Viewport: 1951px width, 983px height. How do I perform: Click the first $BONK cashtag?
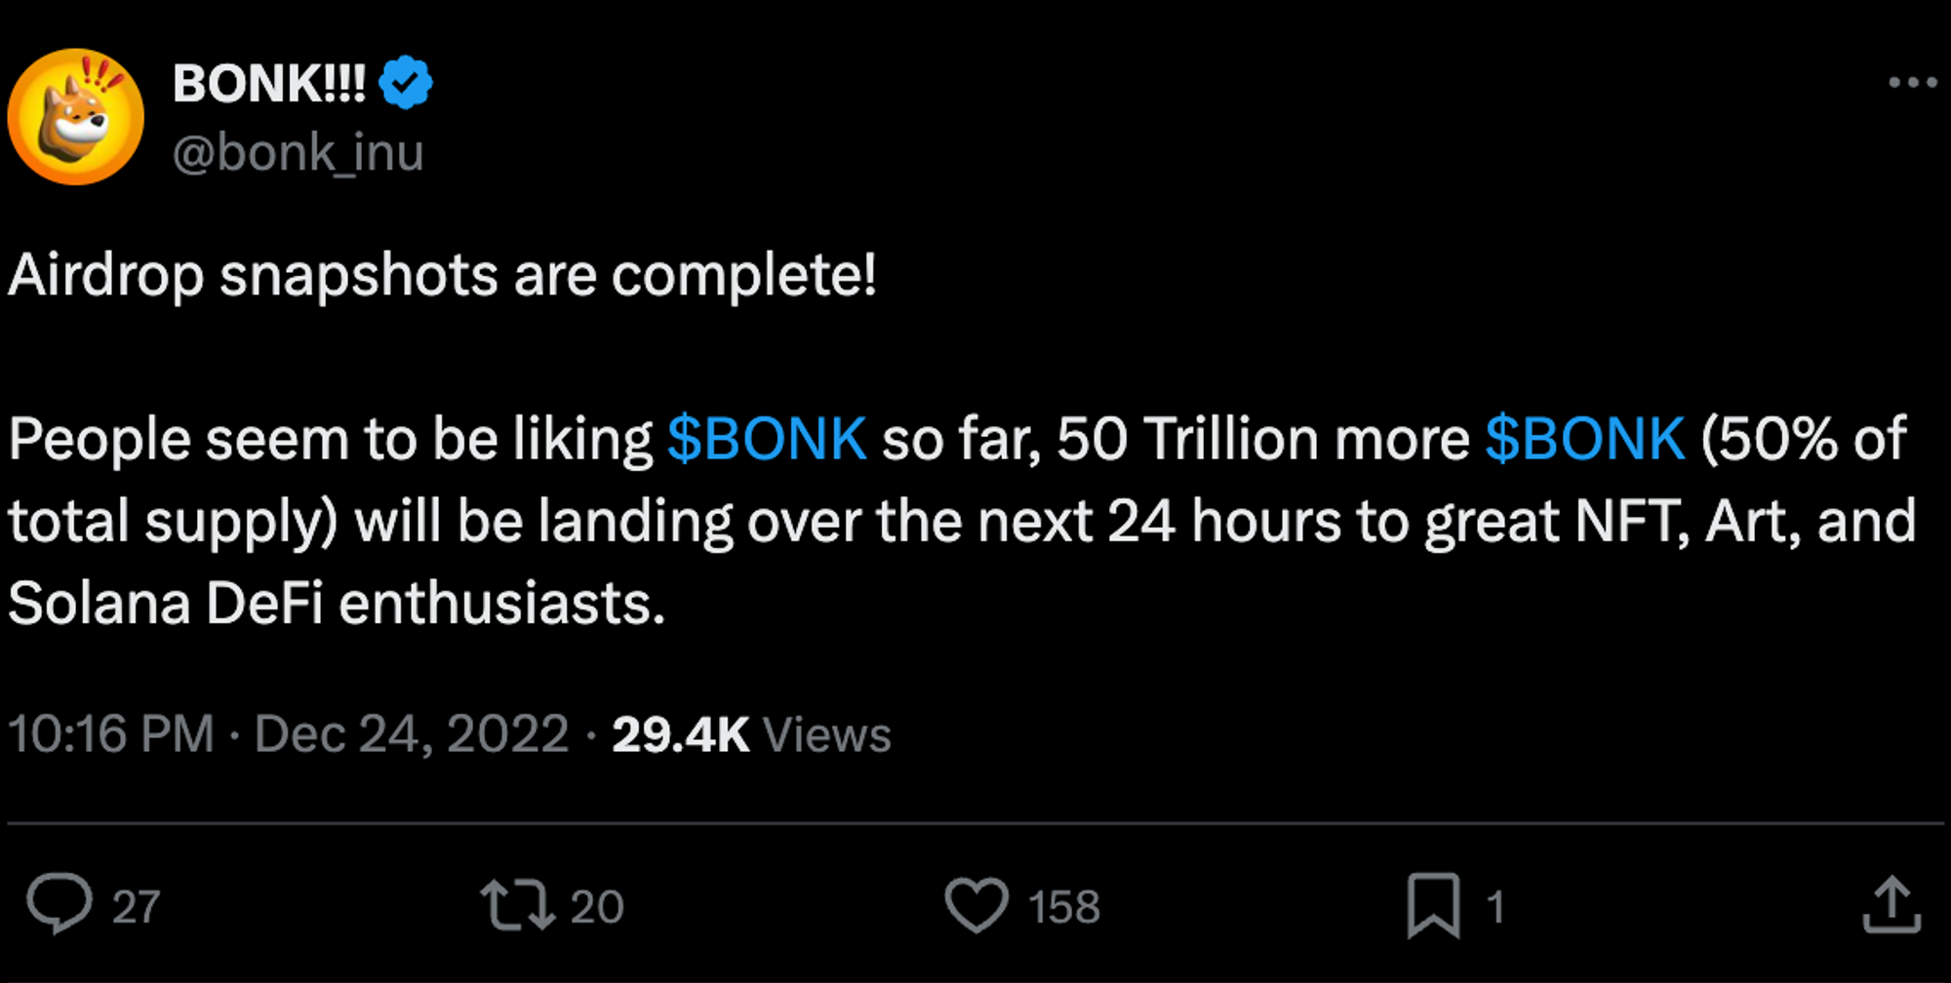pos(767,439)
